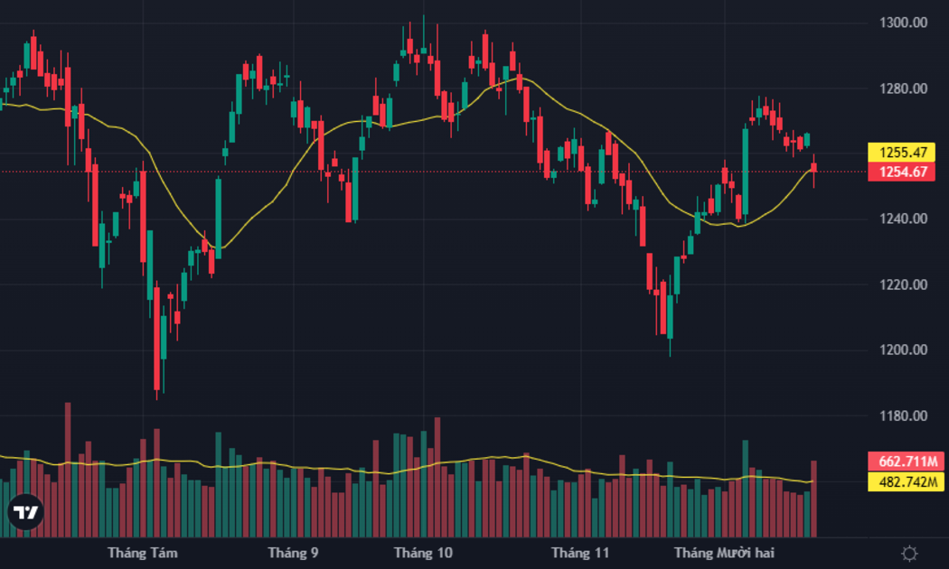Click the red 1254.67 current price label
Image resolution: width=949 pixels, height=569 pixels.
pyautogui.click(x=902, y=172)
